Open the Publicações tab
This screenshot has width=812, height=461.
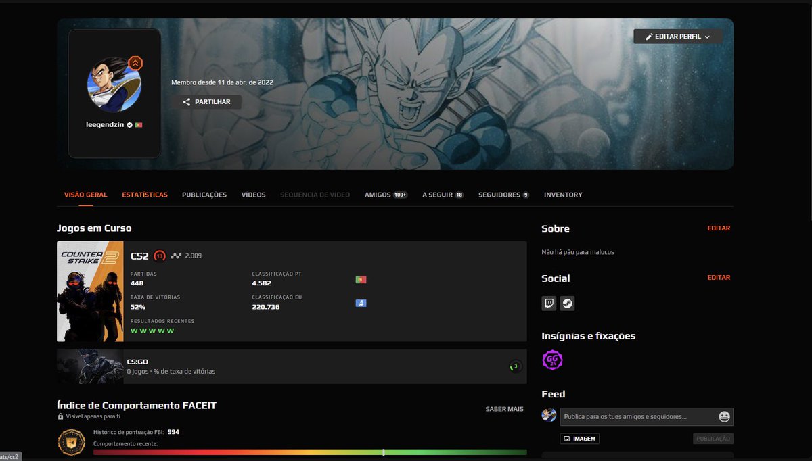coord(204,195)
